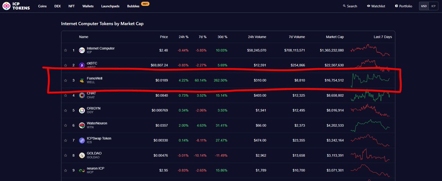
Task: Click Internet Computer 7-day sparkline chart
Action: 370,50
